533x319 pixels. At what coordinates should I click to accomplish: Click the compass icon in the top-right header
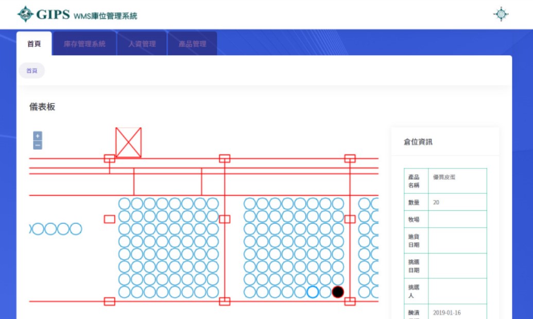[x=501, y=14]
